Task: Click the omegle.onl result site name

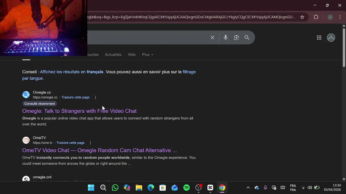Action: (x=42, y=177)
